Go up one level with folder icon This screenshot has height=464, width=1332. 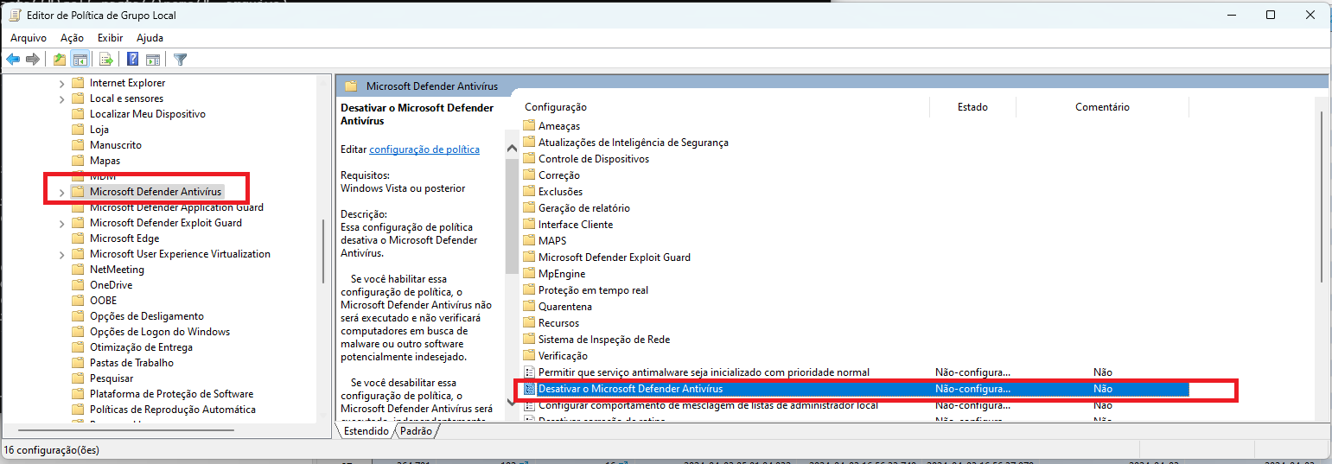pyautogui.click(x=59, y=60)
